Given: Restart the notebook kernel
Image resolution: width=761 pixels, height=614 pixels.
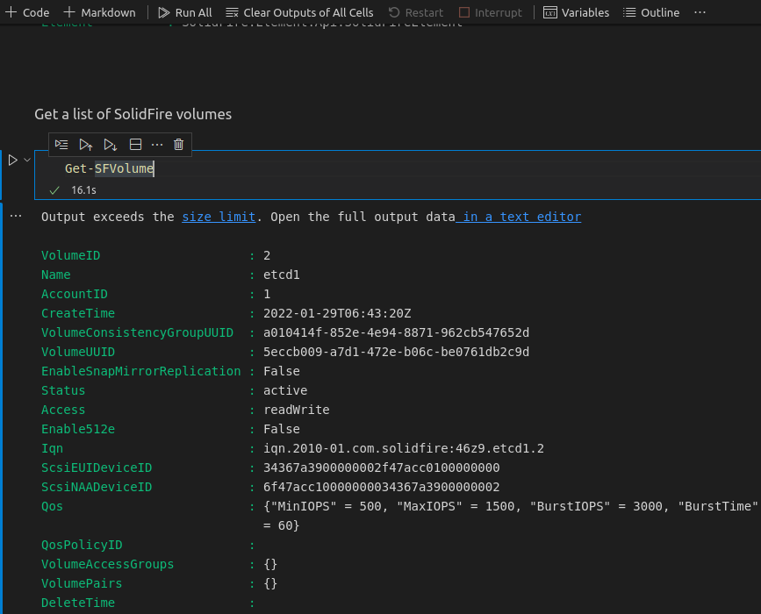Looking at the screenshot, I should click(416, 12).
